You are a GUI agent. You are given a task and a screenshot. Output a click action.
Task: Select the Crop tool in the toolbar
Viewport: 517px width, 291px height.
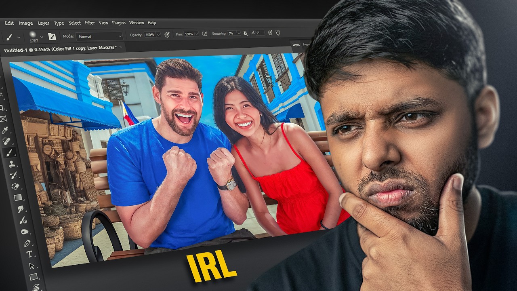click(x=3, y=108)
